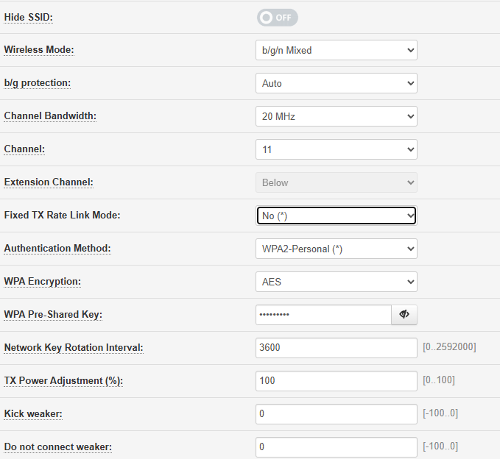Show the WPA Pre-Shared Key password

point(404,315)
